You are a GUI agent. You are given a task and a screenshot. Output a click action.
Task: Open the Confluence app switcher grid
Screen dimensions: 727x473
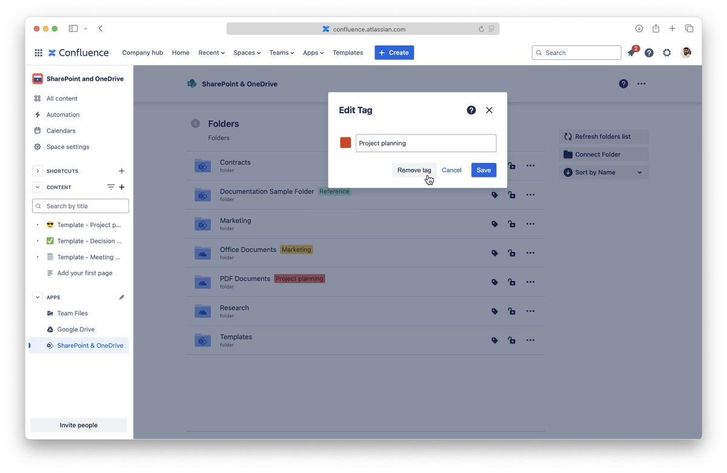(38, 53)
